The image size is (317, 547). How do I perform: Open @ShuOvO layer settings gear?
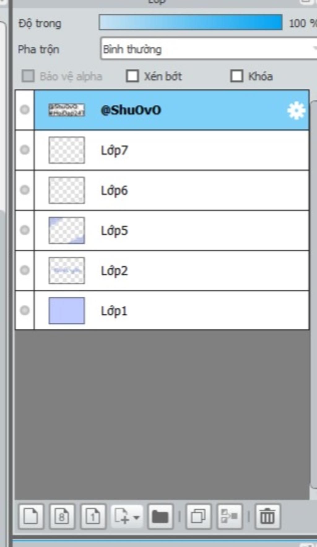pos(296,111)
